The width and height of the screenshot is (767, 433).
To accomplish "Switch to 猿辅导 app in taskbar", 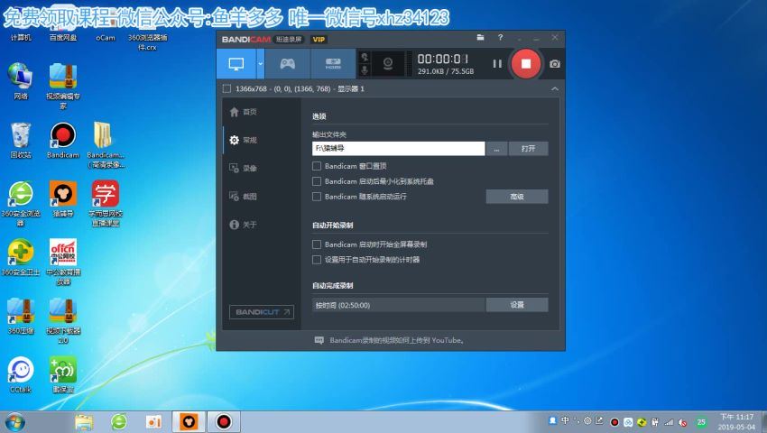I will (189, 422).
